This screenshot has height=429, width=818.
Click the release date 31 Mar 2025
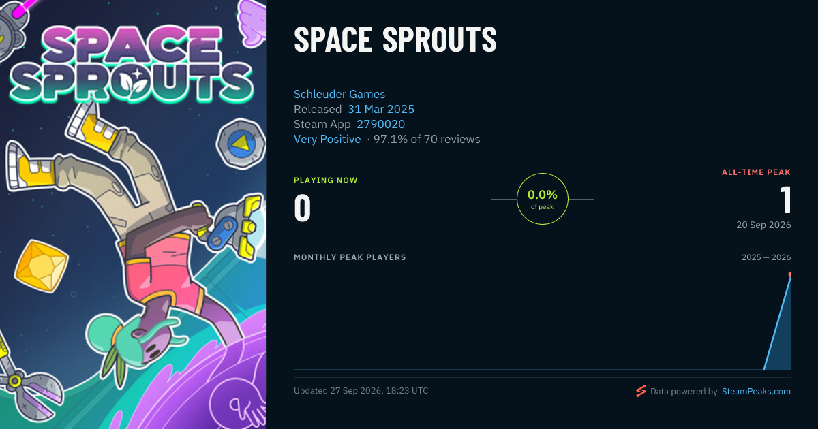(x=381, y=109)
